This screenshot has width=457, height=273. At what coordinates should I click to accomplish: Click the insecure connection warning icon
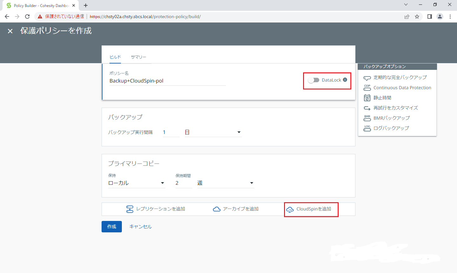40,17
